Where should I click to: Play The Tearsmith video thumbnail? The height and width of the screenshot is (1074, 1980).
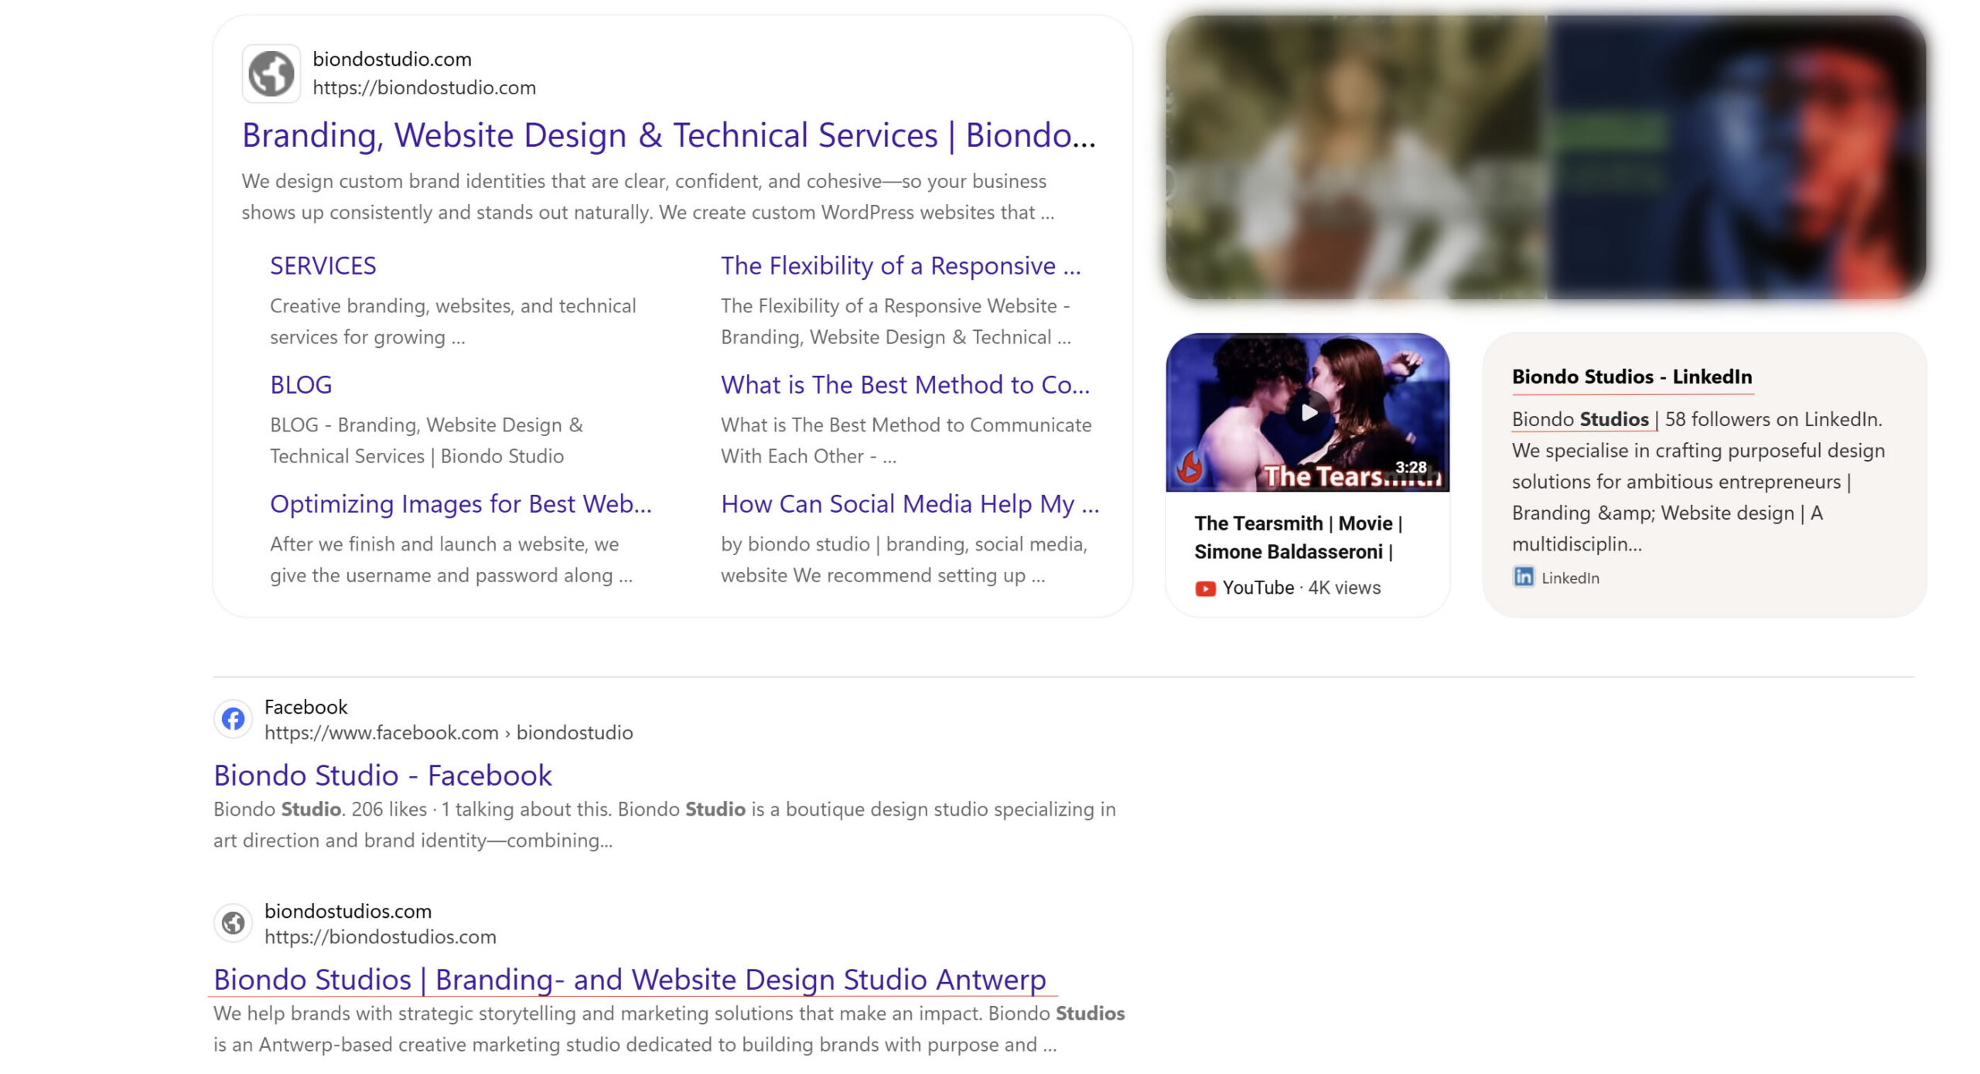[1307, 413]
